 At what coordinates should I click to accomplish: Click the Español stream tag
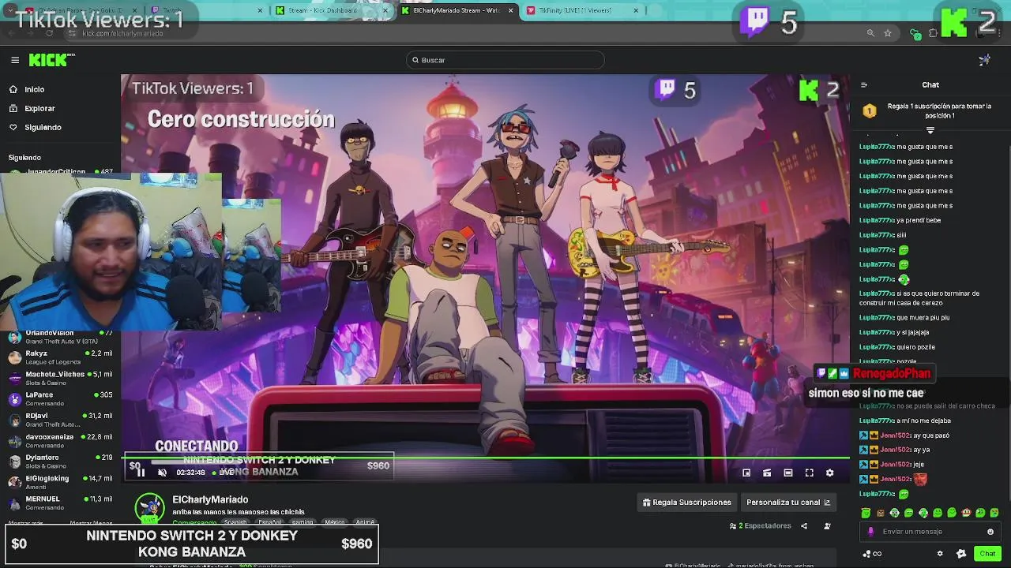tap(269, 522)
